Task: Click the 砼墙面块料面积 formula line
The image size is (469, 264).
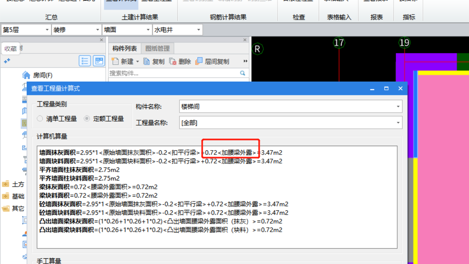Action: [x=164, y=213]
